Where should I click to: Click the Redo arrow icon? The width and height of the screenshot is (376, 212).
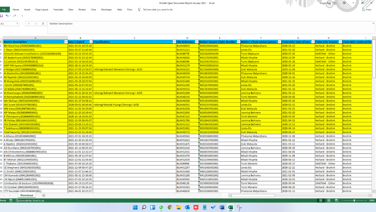pyautogui.click(x=14, y=16)
